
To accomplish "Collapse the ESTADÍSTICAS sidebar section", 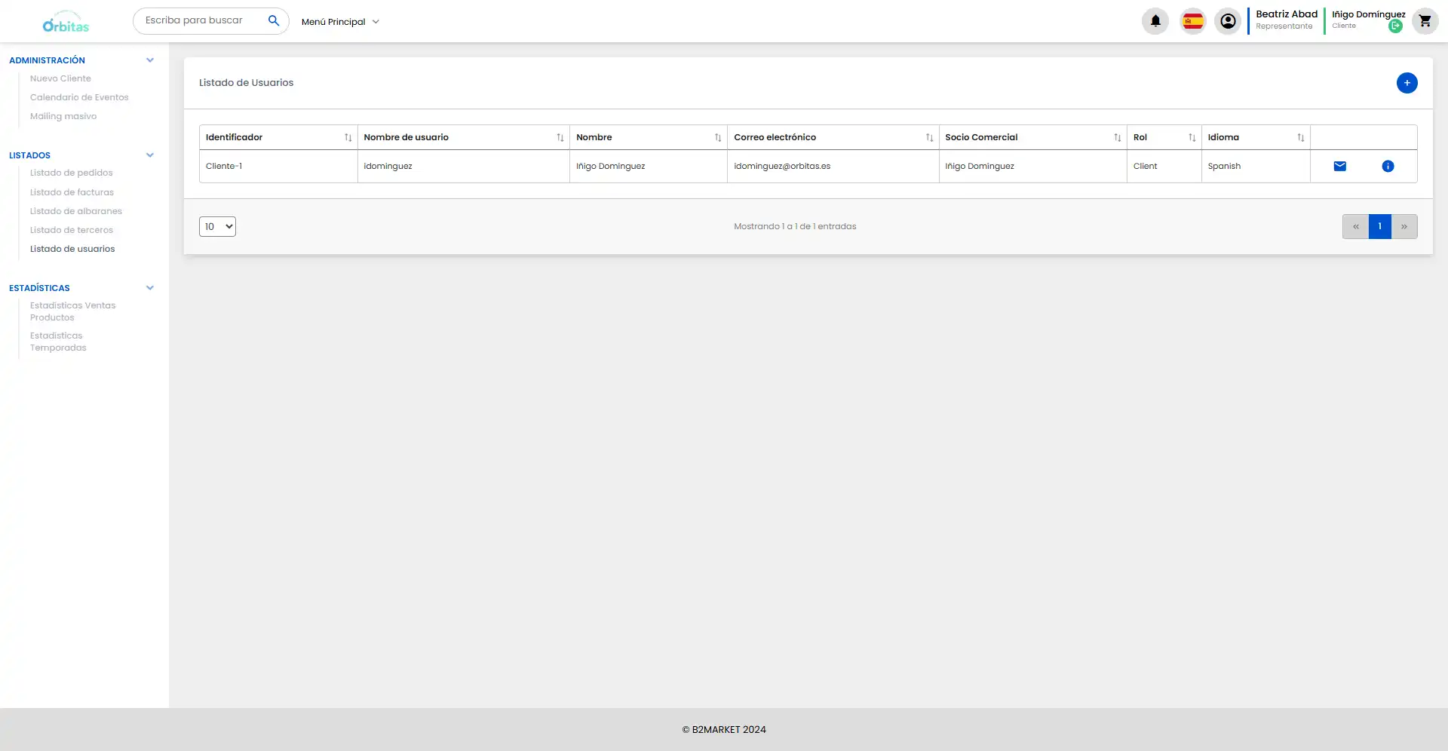I will click(150, 288).
